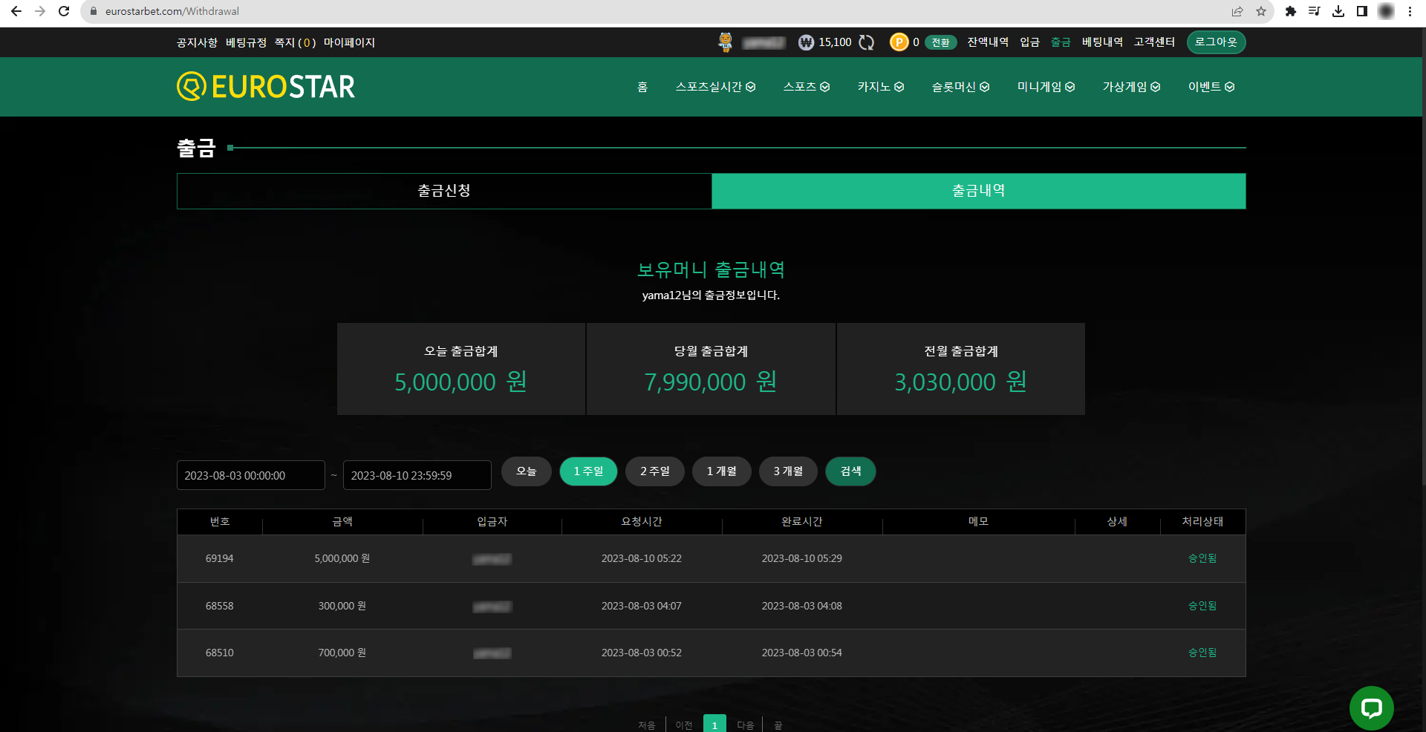Open 잔액내역 link
Screen dimensions: 1426x732
[988, 42]
